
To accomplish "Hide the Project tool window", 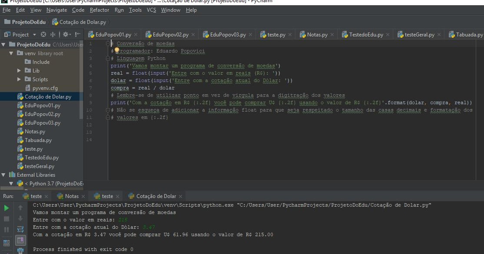I will [x=78, y=34].
